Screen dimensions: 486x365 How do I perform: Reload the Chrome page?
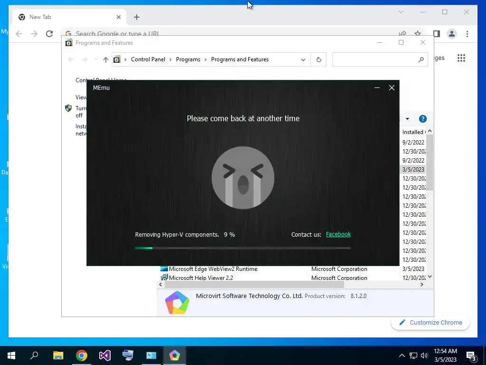[49, 34]
